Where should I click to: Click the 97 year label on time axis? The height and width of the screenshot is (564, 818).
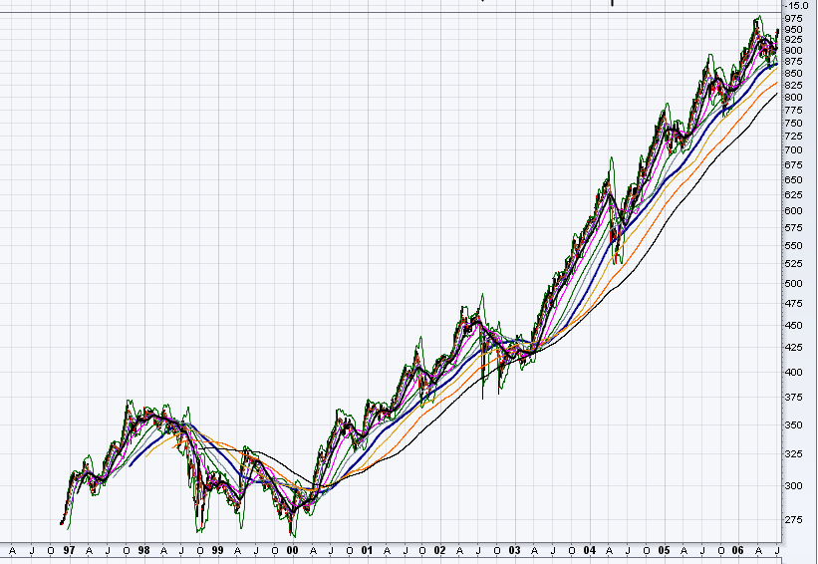pos(70,550)
